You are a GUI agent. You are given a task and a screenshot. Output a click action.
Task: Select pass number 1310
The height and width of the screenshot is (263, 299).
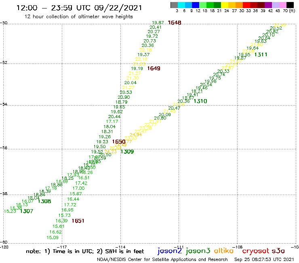200,101
